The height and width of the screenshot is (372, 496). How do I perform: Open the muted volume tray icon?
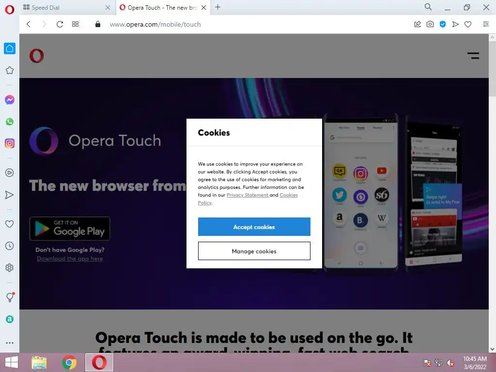(450, 363)
